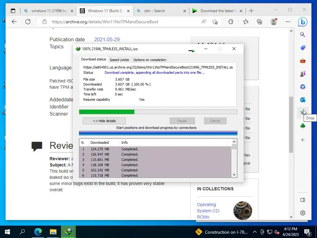Open taskbar Search magnifier

(x=22, y=232)
